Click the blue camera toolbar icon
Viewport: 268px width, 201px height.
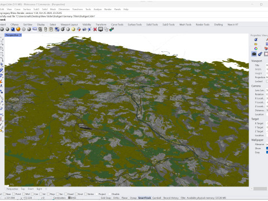click(x=84, y=29)
